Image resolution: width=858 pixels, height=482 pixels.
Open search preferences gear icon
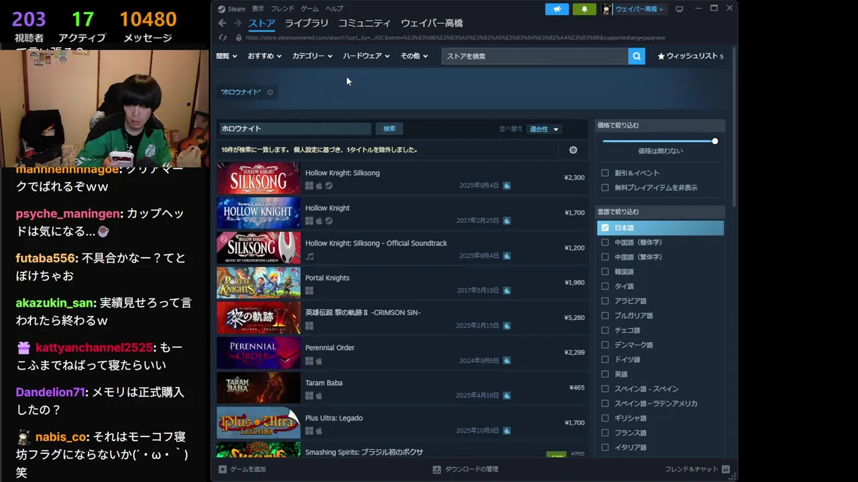pos(573,150)
